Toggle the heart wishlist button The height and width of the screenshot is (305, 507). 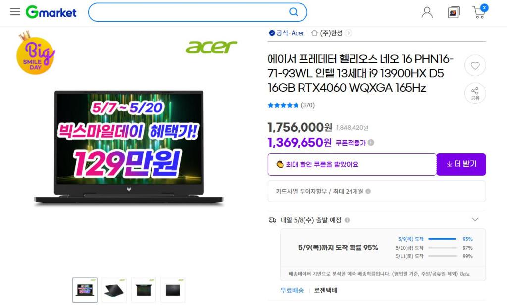pyautogui.click(x=475, y=66)
